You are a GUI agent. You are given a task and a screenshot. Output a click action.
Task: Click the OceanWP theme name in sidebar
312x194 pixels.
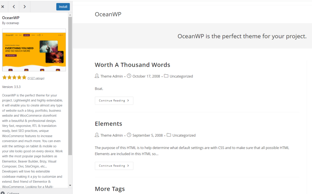coord(11,18)
